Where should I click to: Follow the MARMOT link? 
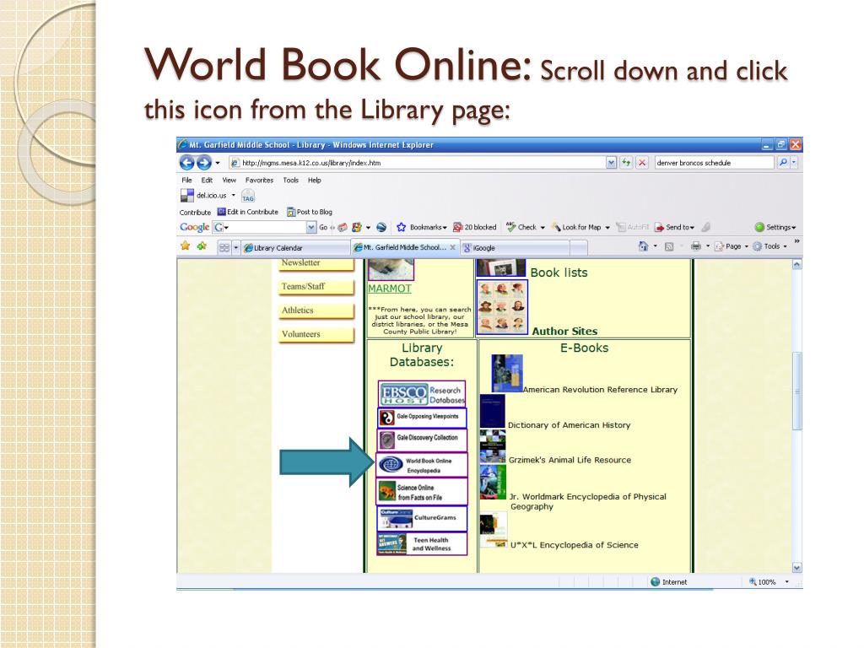[x=390, y=289]
